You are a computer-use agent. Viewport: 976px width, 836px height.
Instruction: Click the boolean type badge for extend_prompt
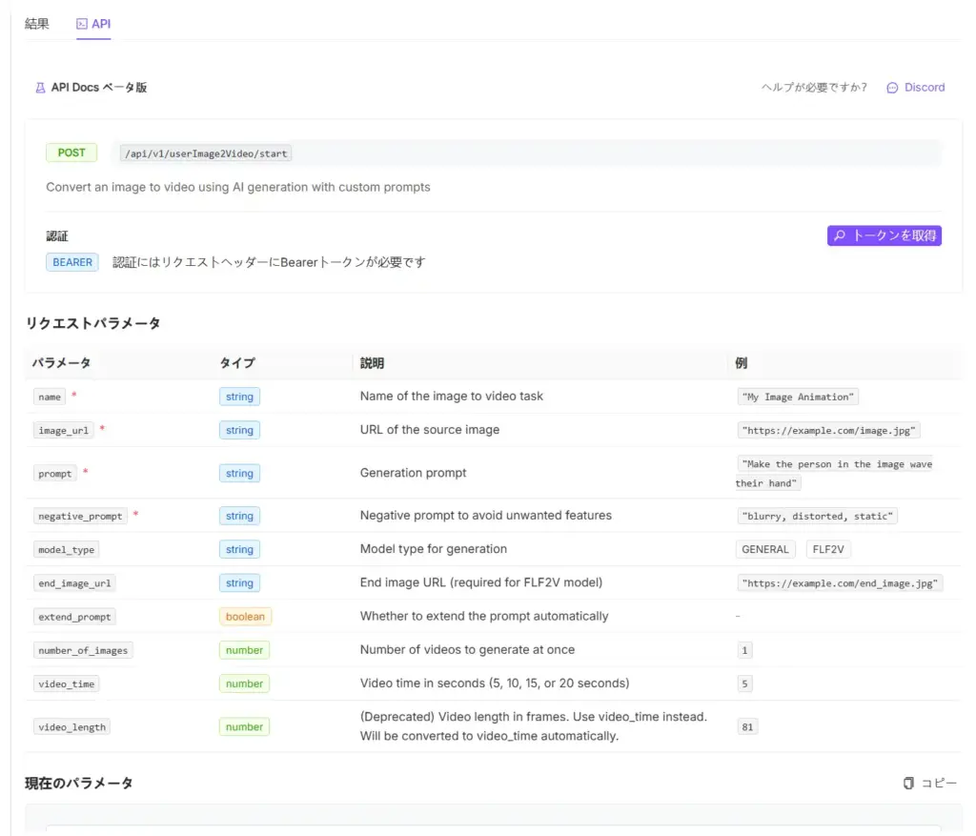pyautogui.click(x=245, y=617)
